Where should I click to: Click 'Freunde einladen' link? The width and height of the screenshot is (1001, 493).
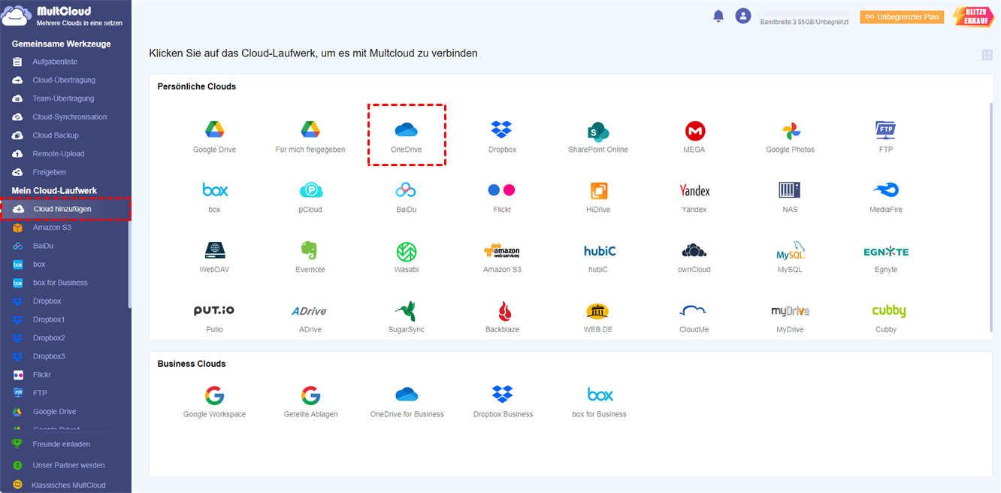pos(61,444)
